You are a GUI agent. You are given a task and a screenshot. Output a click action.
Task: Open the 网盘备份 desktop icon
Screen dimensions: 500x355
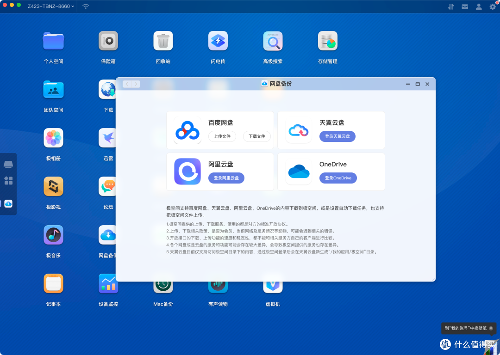(107, 235)
